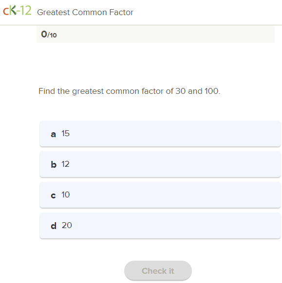Select answer option a with 15
282x283 pixels.
point(160,134)
